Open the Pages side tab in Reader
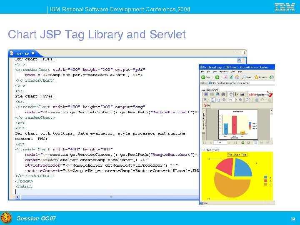This screenshot has height=225, width=300. [204, 116]
